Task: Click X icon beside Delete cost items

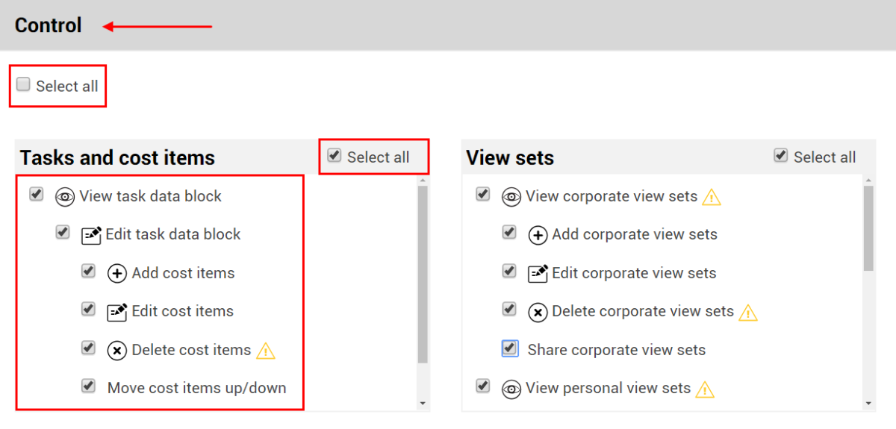Action: [x=117, y=351]
